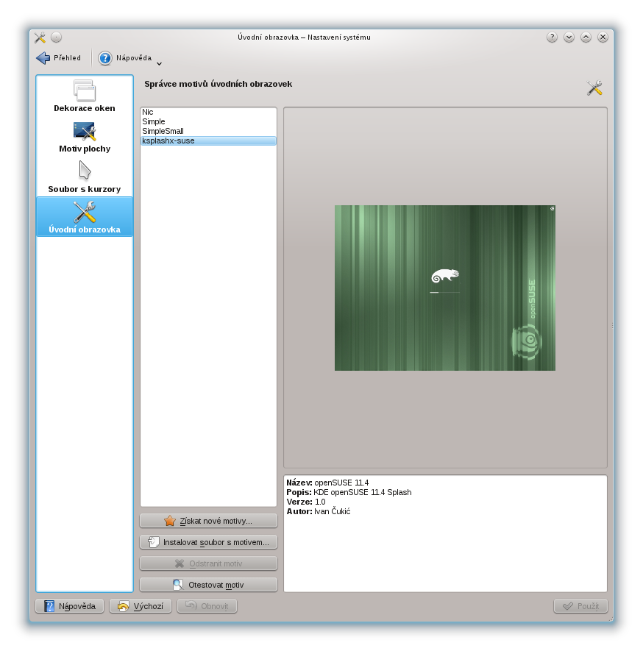Click the Popis: KDE openSUSE 11.4 Splash line
Viewport: 643px width, 651px height.
pyautogui.click(x=349, y=492)
